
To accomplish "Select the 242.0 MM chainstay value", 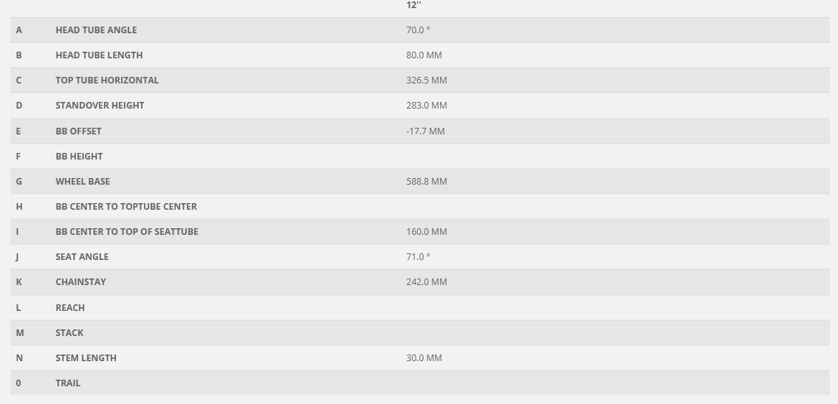I will coord(427,282).
